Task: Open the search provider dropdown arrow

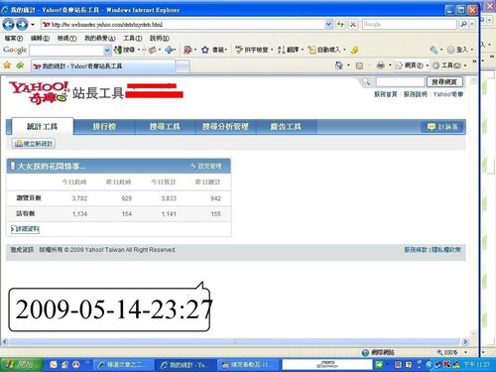Action: pos(472,24)
